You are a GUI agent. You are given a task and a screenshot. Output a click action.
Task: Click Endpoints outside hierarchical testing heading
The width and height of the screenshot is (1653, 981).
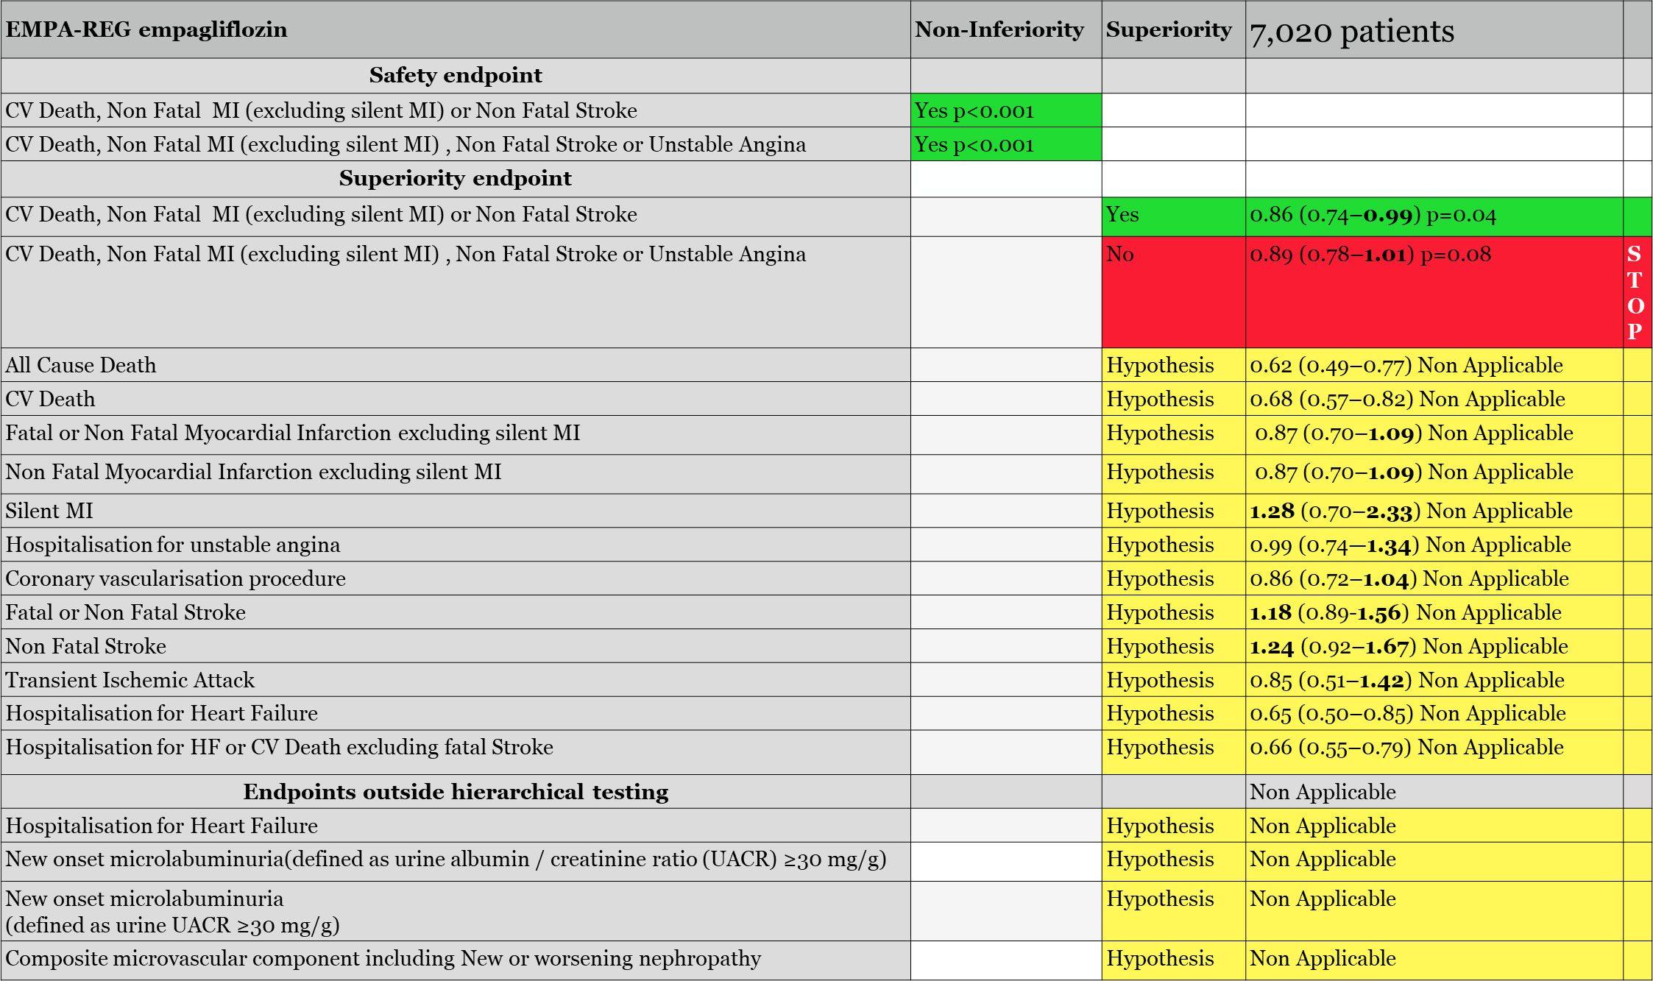click(x=456, y=792)
